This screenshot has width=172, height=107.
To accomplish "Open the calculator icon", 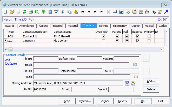I will point(50,12).
